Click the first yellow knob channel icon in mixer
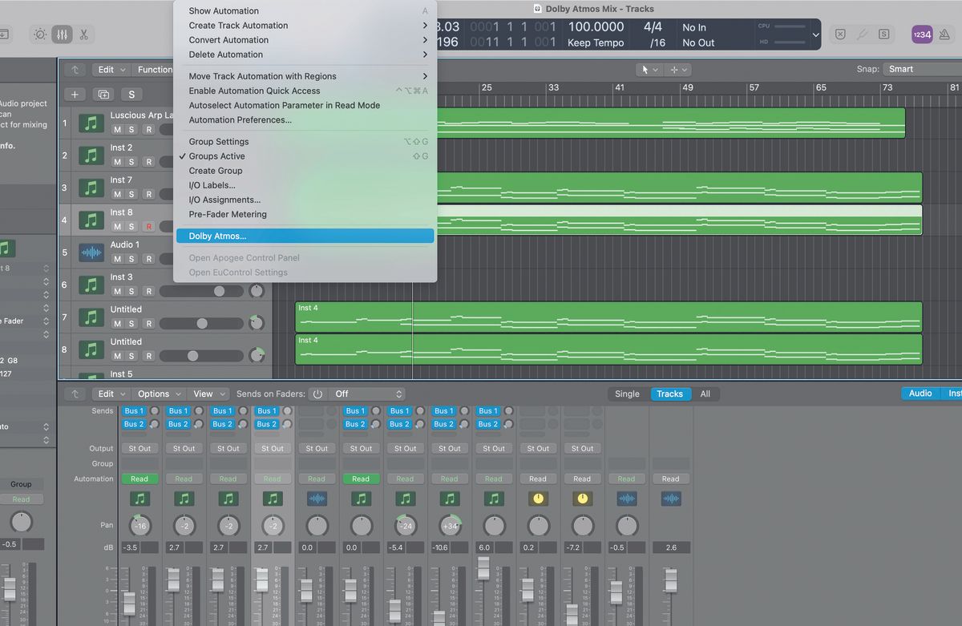Viewport: 962px width, 626px height. (x=538, y=499)
